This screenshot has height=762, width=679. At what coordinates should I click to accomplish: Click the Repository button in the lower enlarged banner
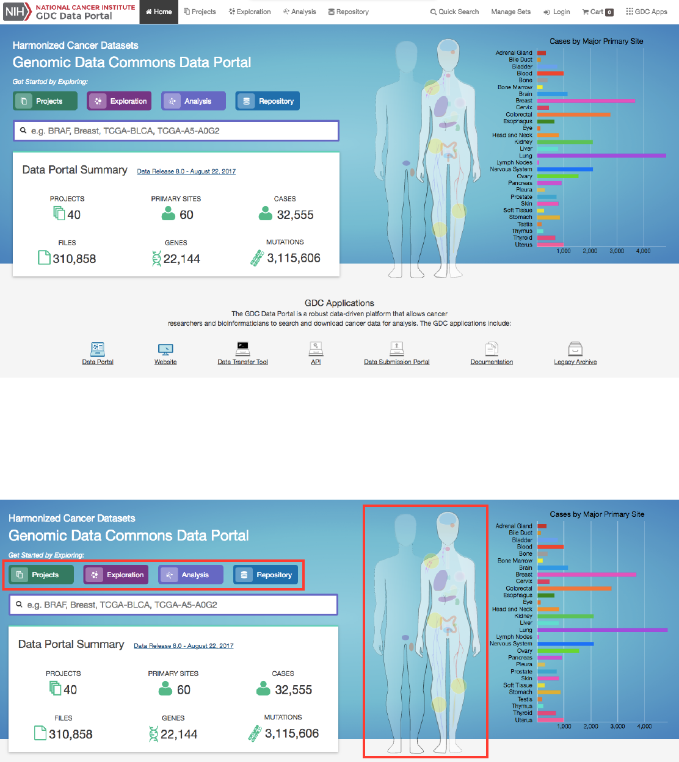coord(266,575)
